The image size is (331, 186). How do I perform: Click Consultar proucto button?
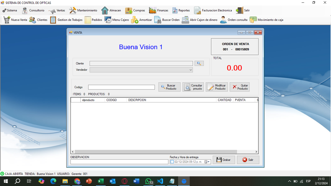click(x=193, y=87)
